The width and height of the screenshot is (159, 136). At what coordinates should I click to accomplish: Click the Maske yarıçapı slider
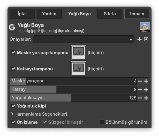[x=73, y=81]
